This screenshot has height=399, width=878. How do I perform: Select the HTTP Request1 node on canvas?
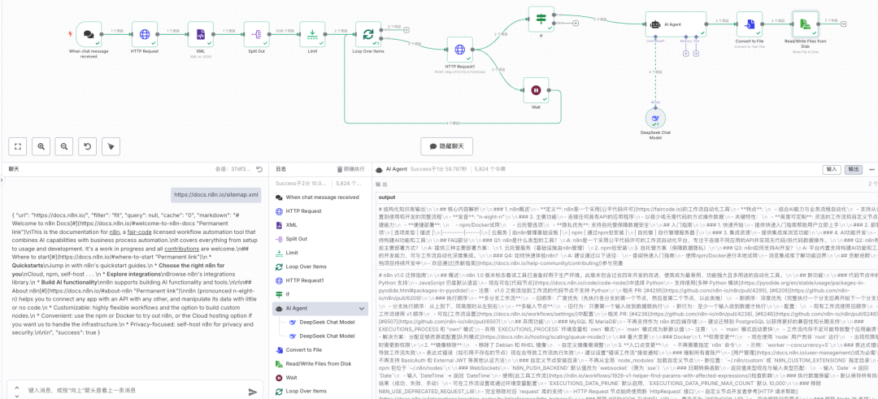coord(459,50)
